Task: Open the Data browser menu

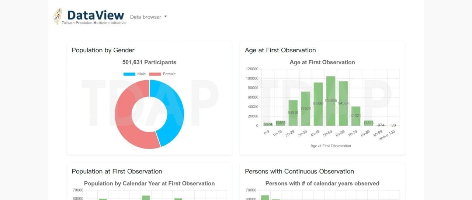Action: pyautogui.click(x=146, y=17)
